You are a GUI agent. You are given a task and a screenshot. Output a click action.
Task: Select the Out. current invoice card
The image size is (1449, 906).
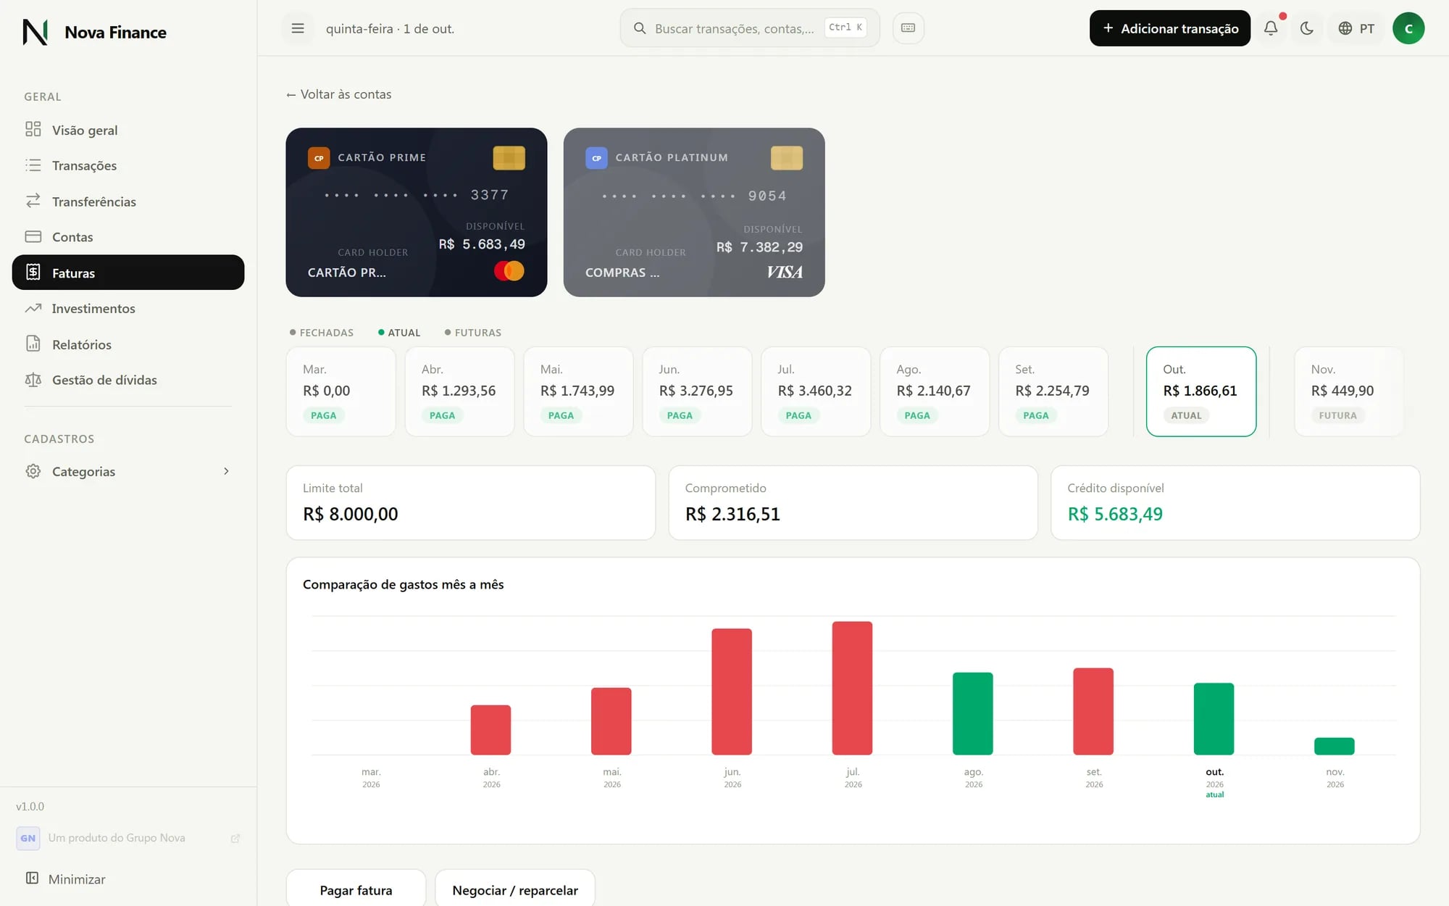click(1201, 391)
